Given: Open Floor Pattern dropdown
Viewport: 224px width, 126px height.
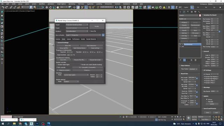Looking at the screenshot, I should click(x=193, y=69).
